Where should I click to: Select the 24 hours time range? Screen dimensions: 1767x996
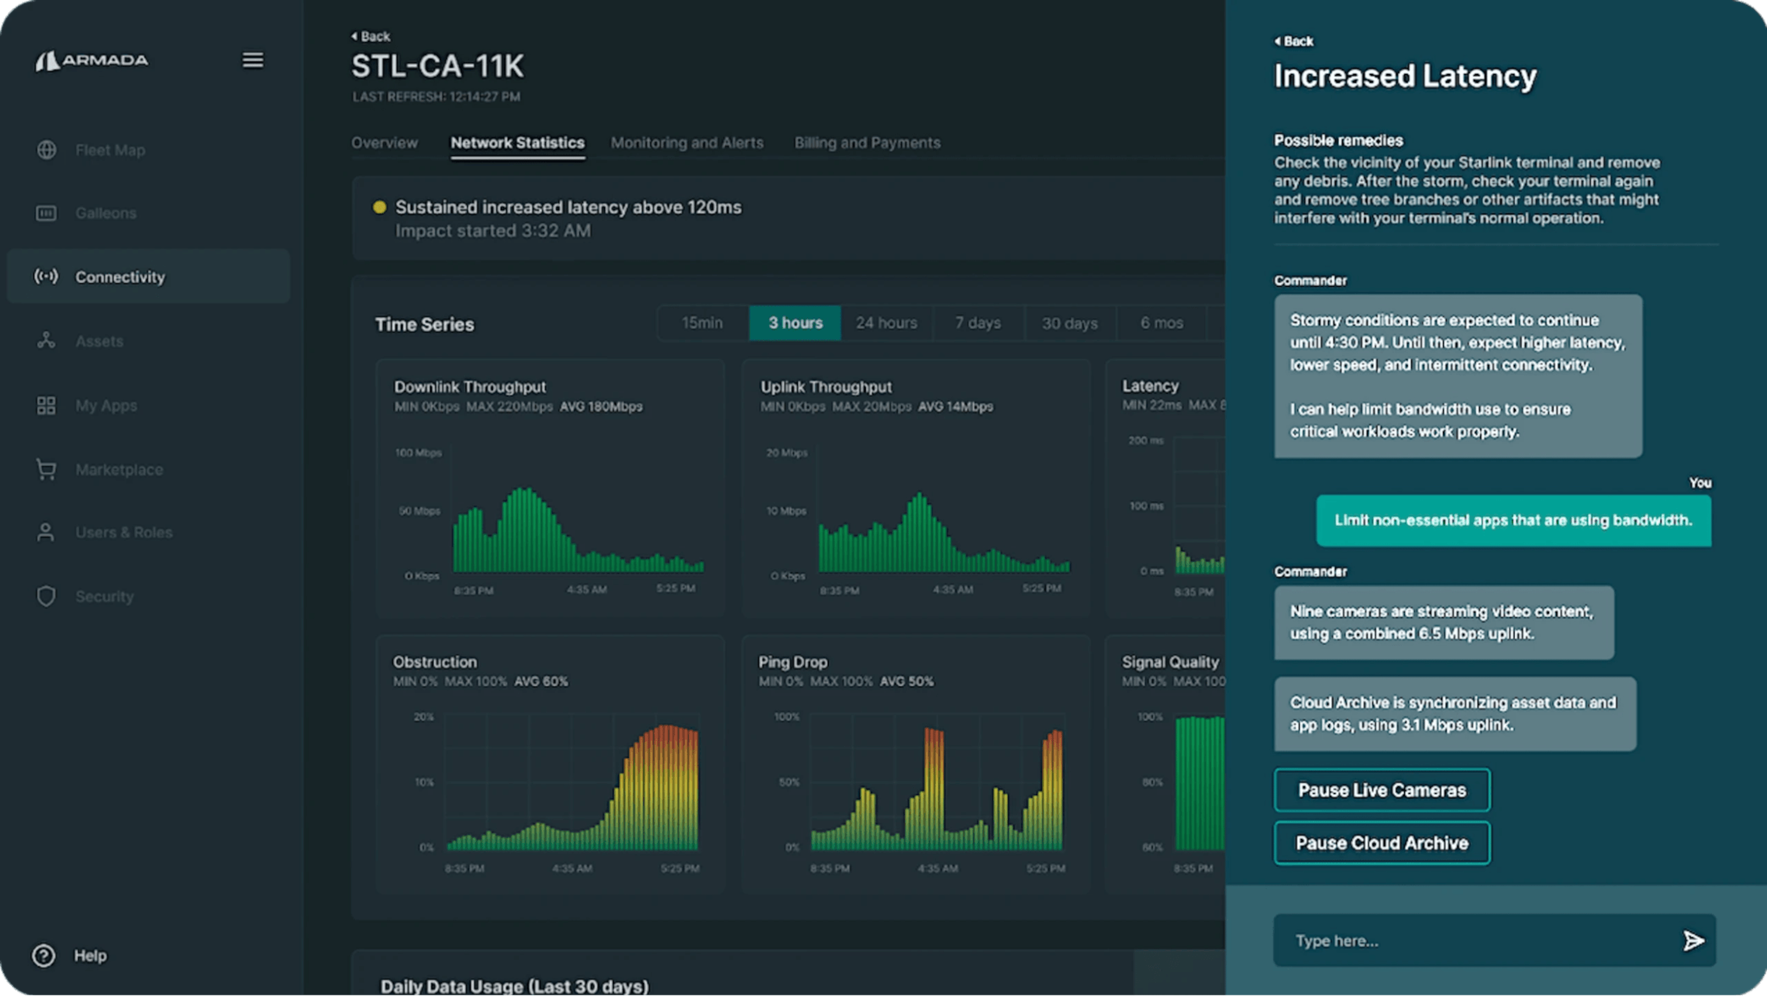[885, 322]
